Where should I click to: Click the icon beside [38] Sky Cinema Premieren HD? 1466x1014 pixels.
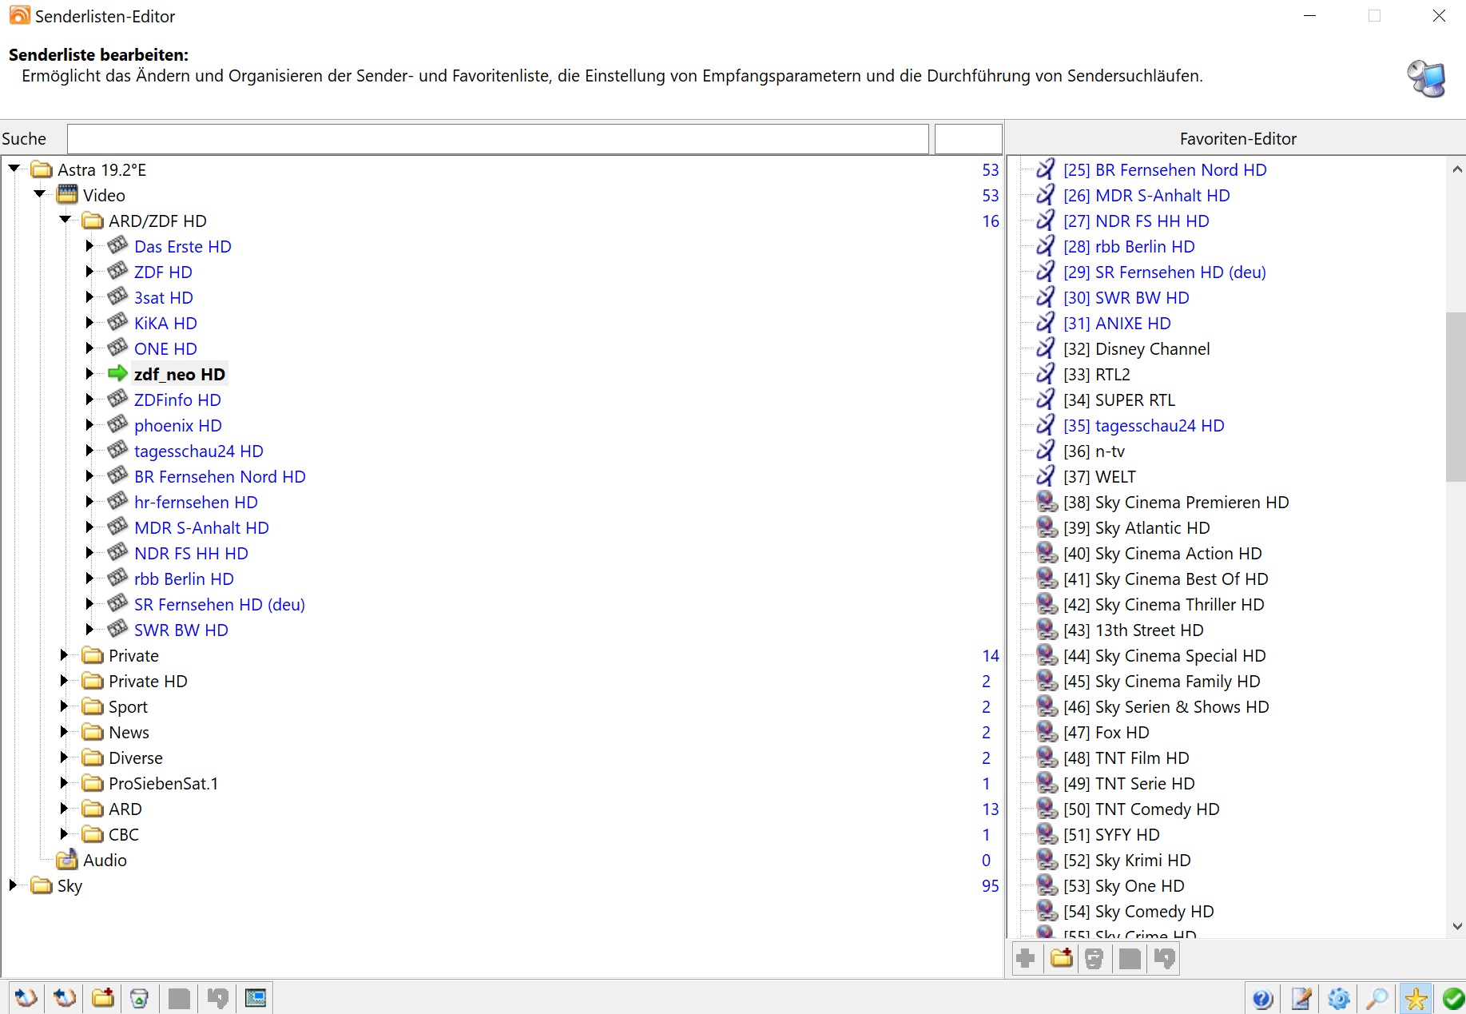1047,502
